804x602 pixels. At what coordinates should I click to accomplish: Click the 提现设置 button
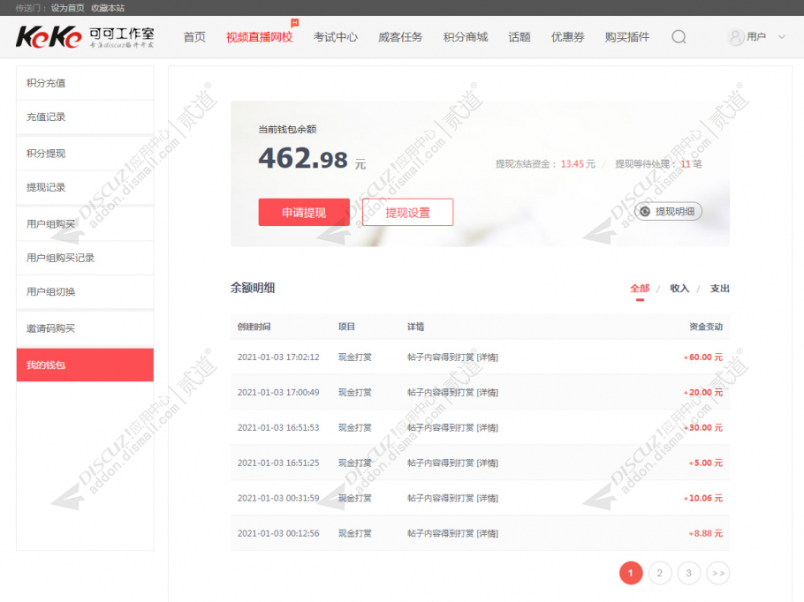point(407,212)
